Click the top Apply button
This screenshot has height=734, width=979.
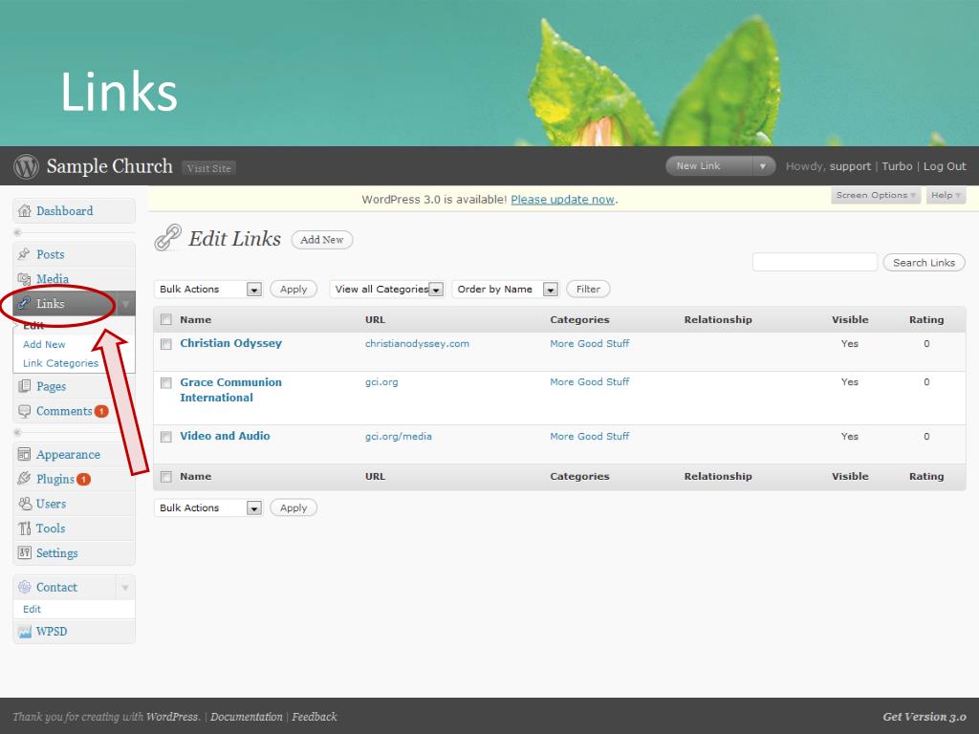point(294,289)
